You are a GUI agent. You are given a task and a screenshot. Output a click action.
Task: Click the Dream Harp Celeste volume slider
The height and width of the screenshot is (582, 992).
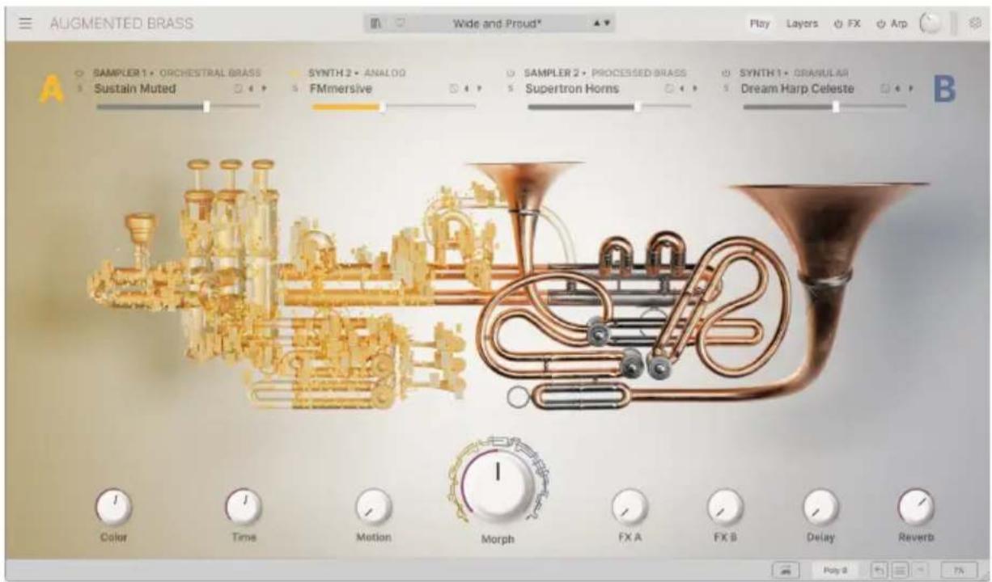point(825,106)
